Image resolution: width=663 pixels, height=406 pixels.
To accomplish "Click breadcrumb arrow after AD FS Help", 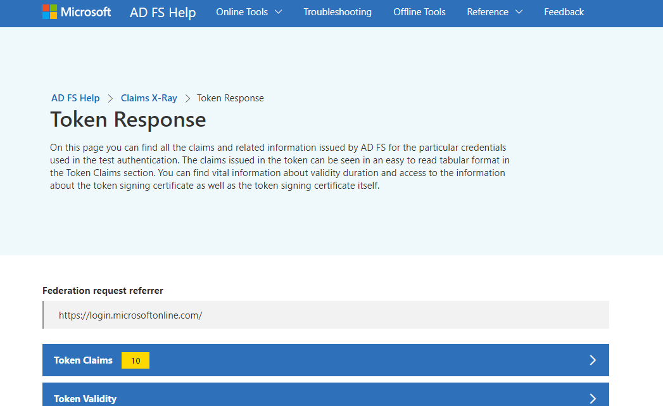I will coord(110,98).
